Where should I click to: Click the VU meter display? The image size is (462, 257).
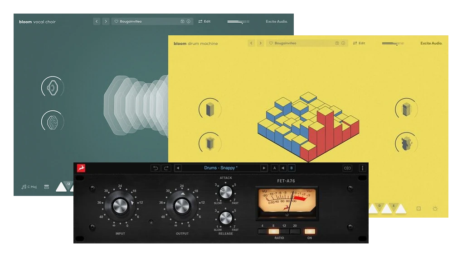[x=287, y=203]
